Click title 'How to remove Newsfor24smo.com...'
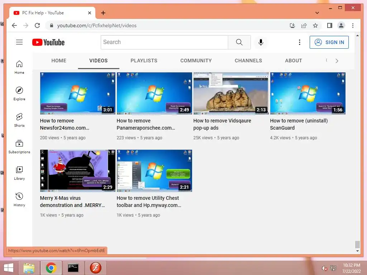 (65, 124)
